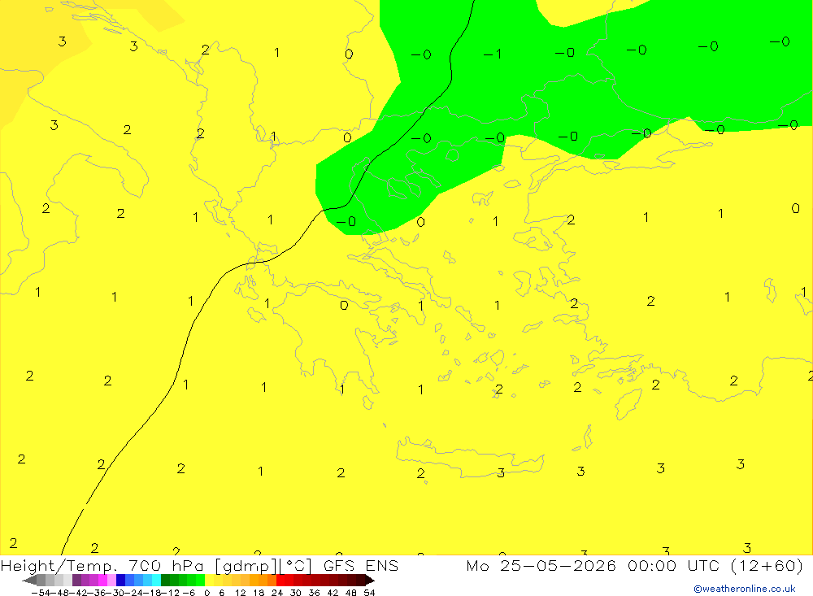Click the '54' legend label at scale end
This screenshot has width=813, height=596.
click(369, 593)
